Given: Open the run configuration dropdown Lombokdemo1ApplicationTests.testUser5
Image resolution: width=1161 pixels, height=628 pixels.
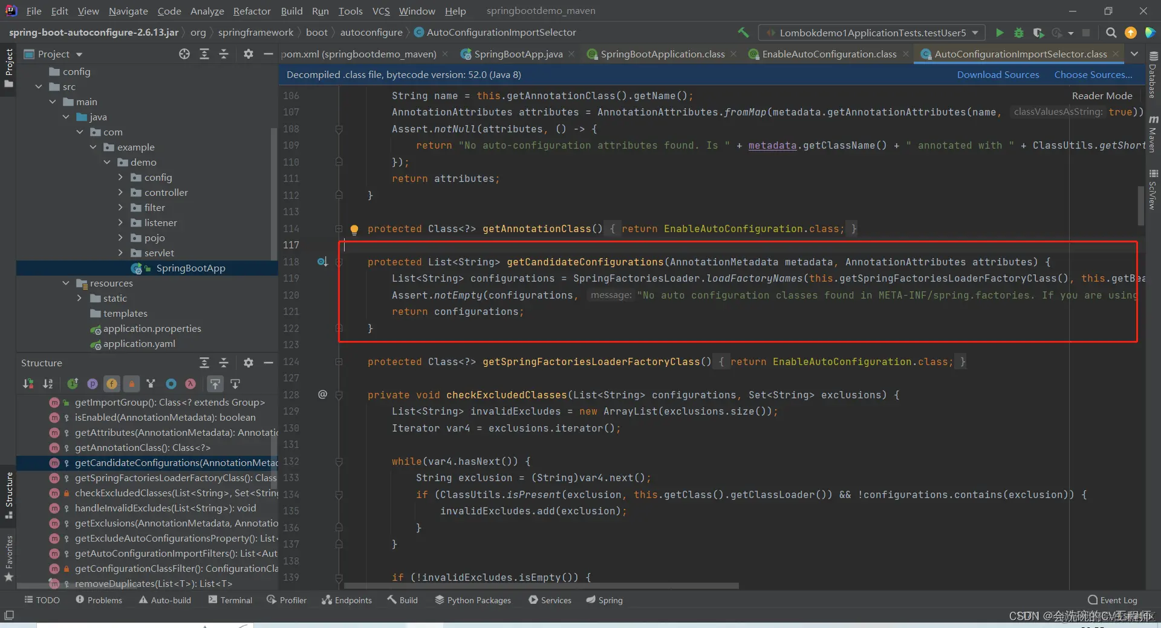Looking at the screenshot, I should point(872,33).
